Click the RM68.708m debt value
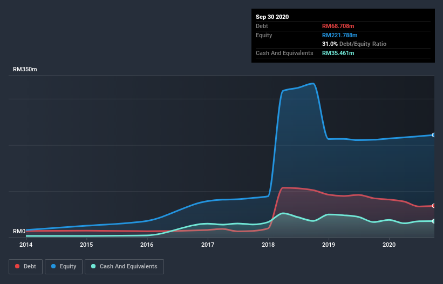Image resolution: width=443 pixels, height=284 pixels. pyautogui.click(x=338, y=26)
